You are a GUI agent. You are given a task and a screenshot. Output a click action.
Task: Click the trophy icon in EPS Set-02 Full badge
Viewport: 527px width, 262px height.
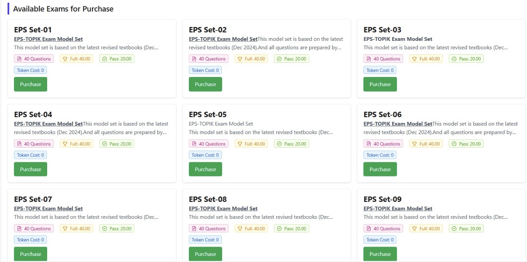pos(240,59)
